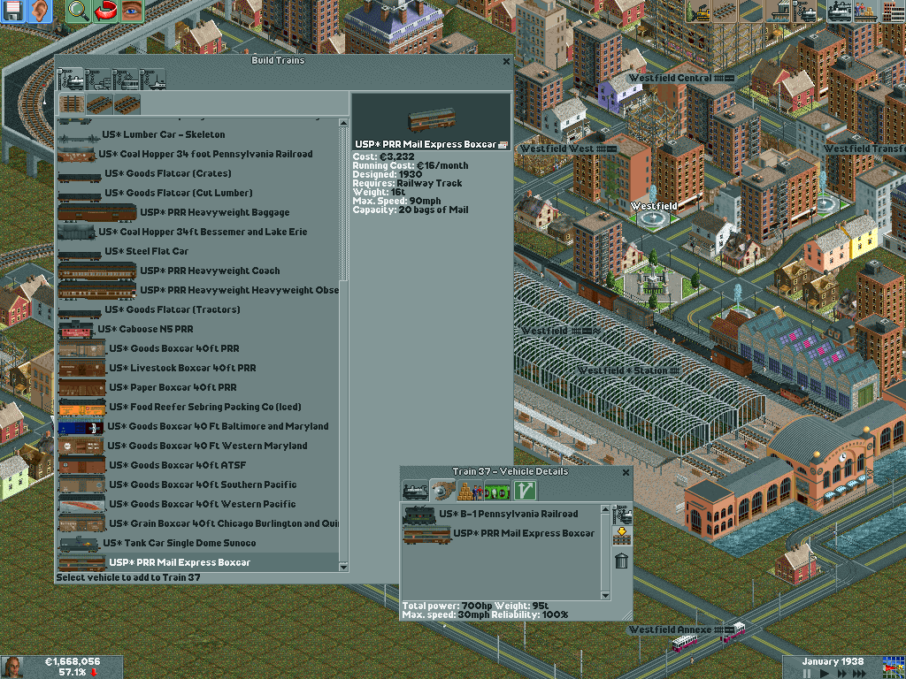
Task: Select US* Goods Boxcar 40ft Southern Pacific
Action: (x=197, y=484)
